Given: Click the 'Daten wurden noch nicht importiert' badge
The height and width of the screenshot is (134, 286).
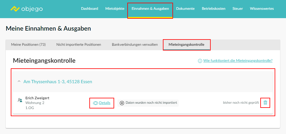Looking at the screenshot, I should point(148,103).
